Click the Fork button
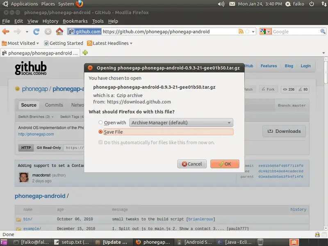This screenshot has width=328, height=246. point(268,89)
